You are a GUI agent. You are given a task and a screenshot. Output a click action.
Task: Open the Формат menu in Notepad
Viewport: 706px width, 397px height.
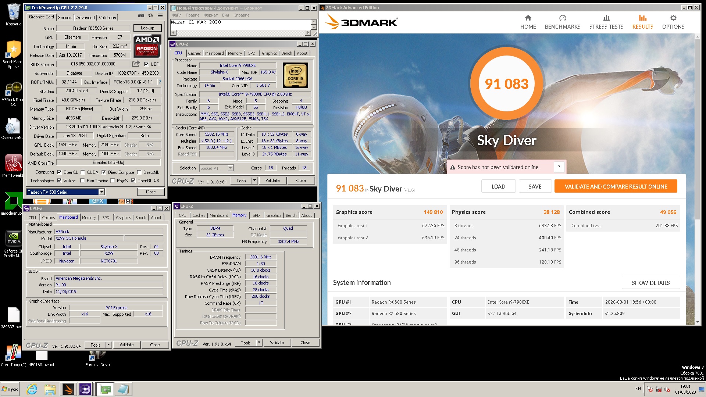pyautogui.click(x=211, y=15)
